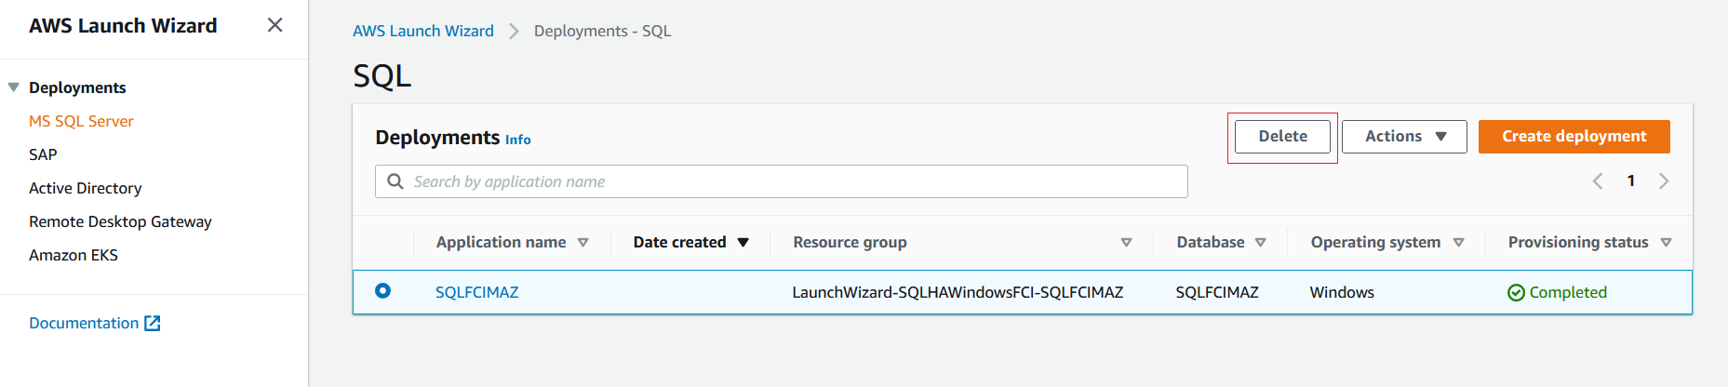The width and height of the screenshot is (1728, 387).
Task: Click the Completed status text
Action: (1568, 292)
